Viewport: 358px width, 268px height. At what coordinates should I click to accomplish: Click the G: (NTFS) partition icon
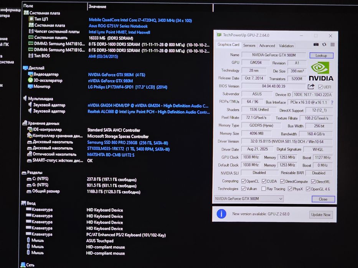tap(29, 185)
